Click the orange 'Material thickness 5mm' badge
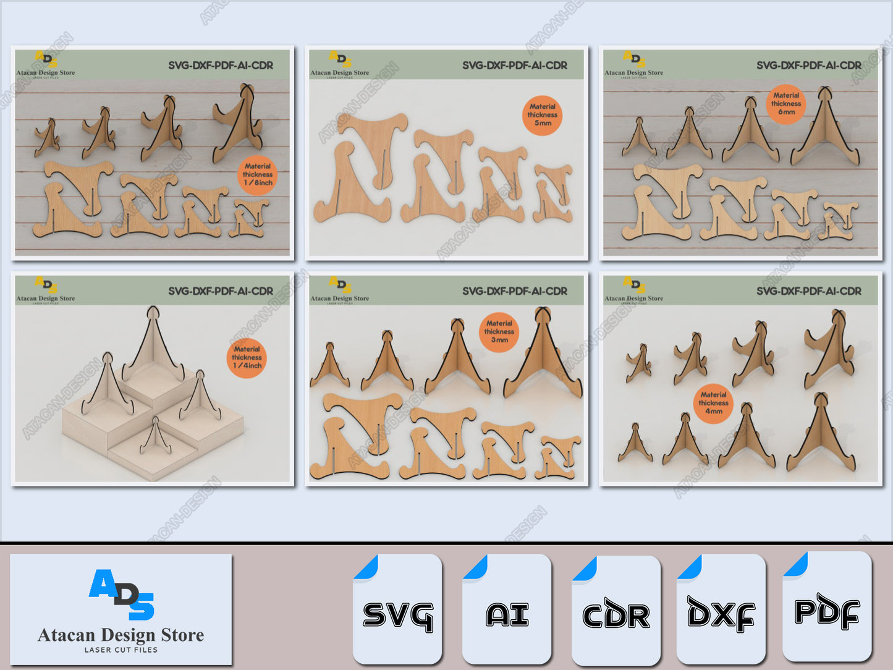The height and width of the screenshot is (670, 893). click(542, 115)
